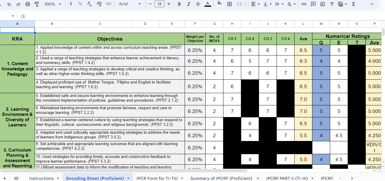385x181 pixels.
Task: Click the No. of MOVS header
Action: [214, 39]
